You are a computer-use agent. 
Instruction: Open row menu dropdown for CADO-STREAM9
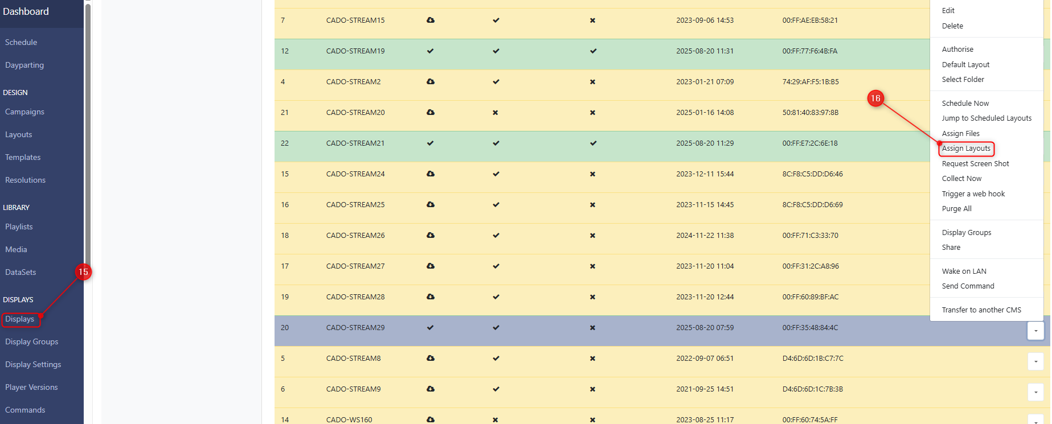(1035, 392)
